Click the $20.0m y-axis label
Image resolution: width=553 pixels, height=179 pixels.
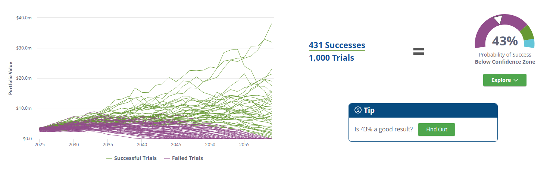pos(24,78)
